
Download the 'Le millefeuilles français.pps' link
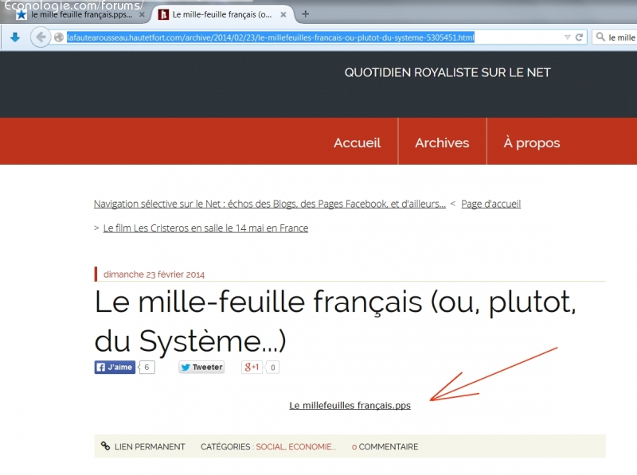click(350, 406)
